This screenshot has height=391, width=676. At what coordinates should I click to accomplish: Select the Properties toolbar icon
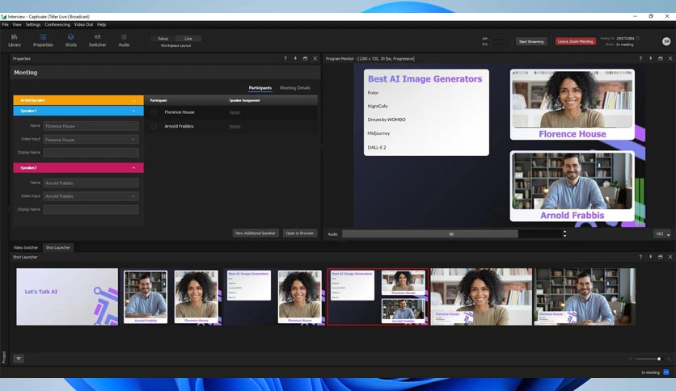pyautogui.click(x=43, y=40)
